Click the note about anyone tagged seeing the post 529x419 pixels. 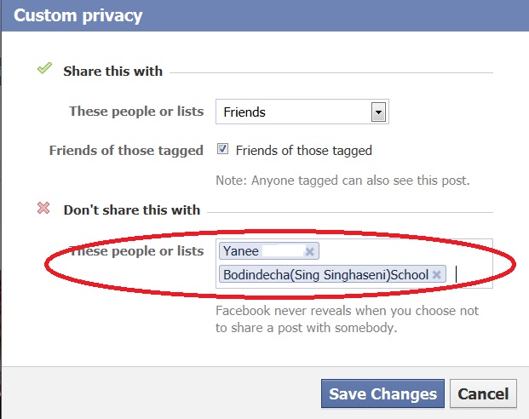click(x=342, y=181)
